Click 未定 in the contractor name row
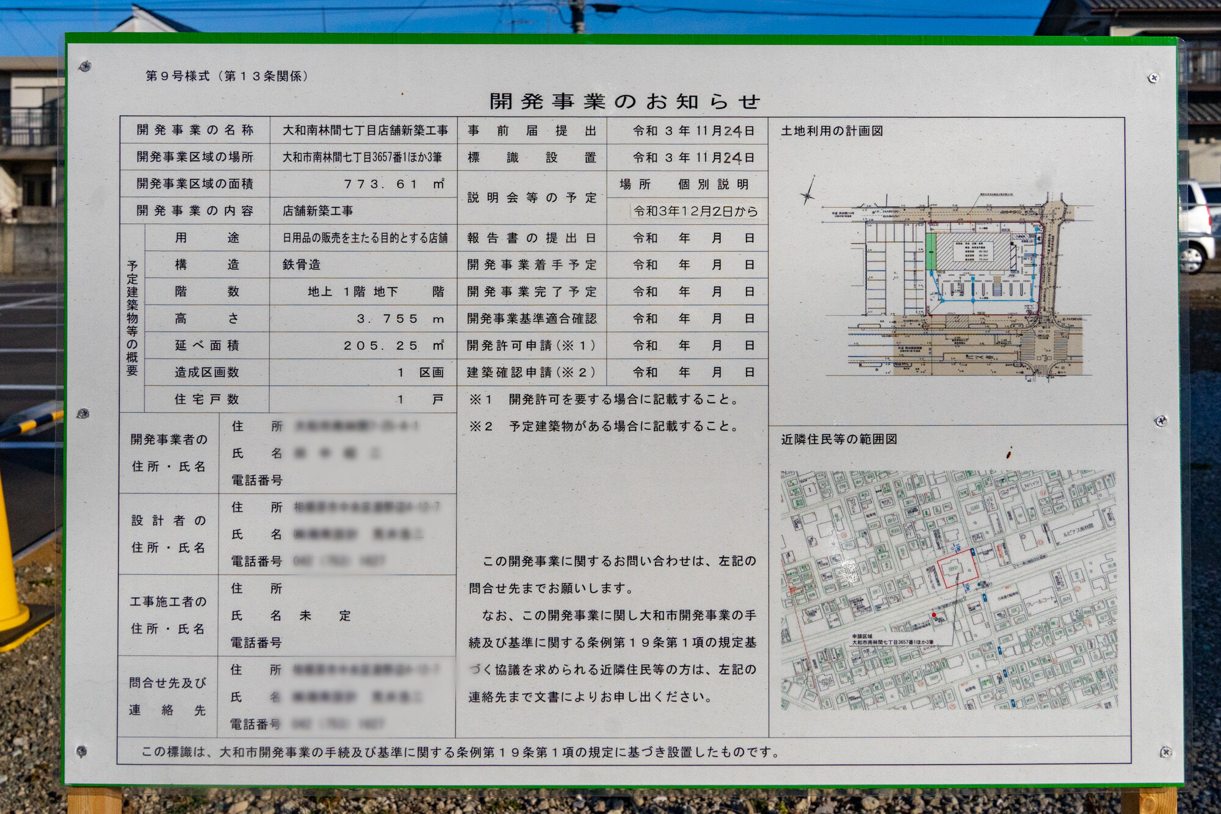 (x=325, y=616)
